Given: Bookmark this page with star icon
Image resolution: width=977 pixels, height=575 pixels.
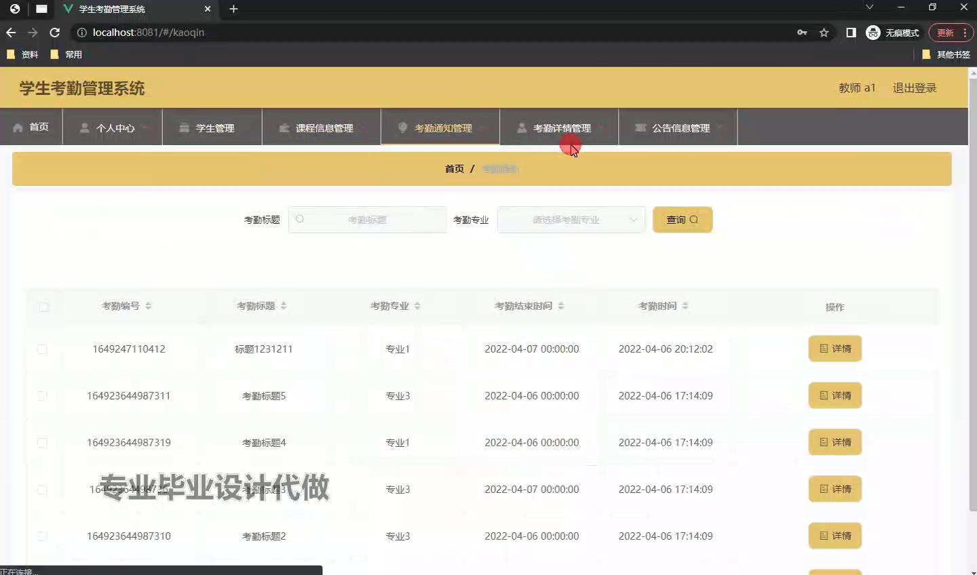Looking at the screenshot, I should coord(824,33).
